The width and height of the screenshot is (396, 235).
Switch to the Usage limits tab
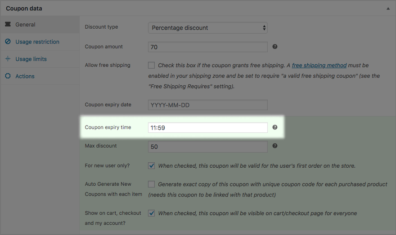(x=31, y=59)
